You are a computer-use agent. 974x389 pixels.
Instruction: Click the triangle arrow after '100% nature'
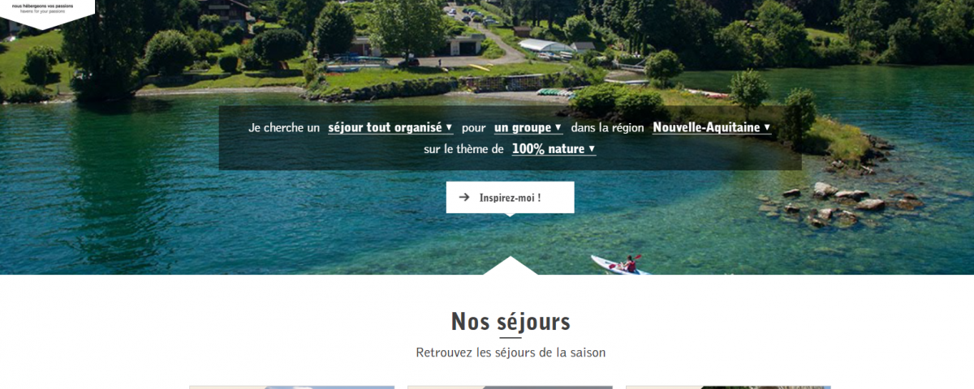point(592,148)
